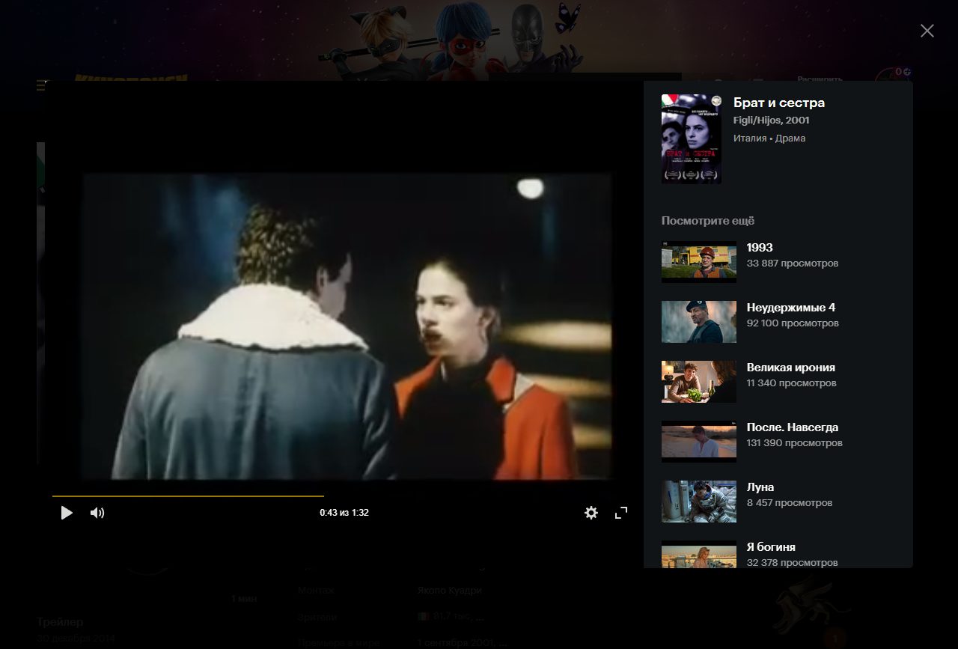Open the Неудержимые 4 thumbnail
The height and width of the screenshot is (649, 958).
[699, 322]
